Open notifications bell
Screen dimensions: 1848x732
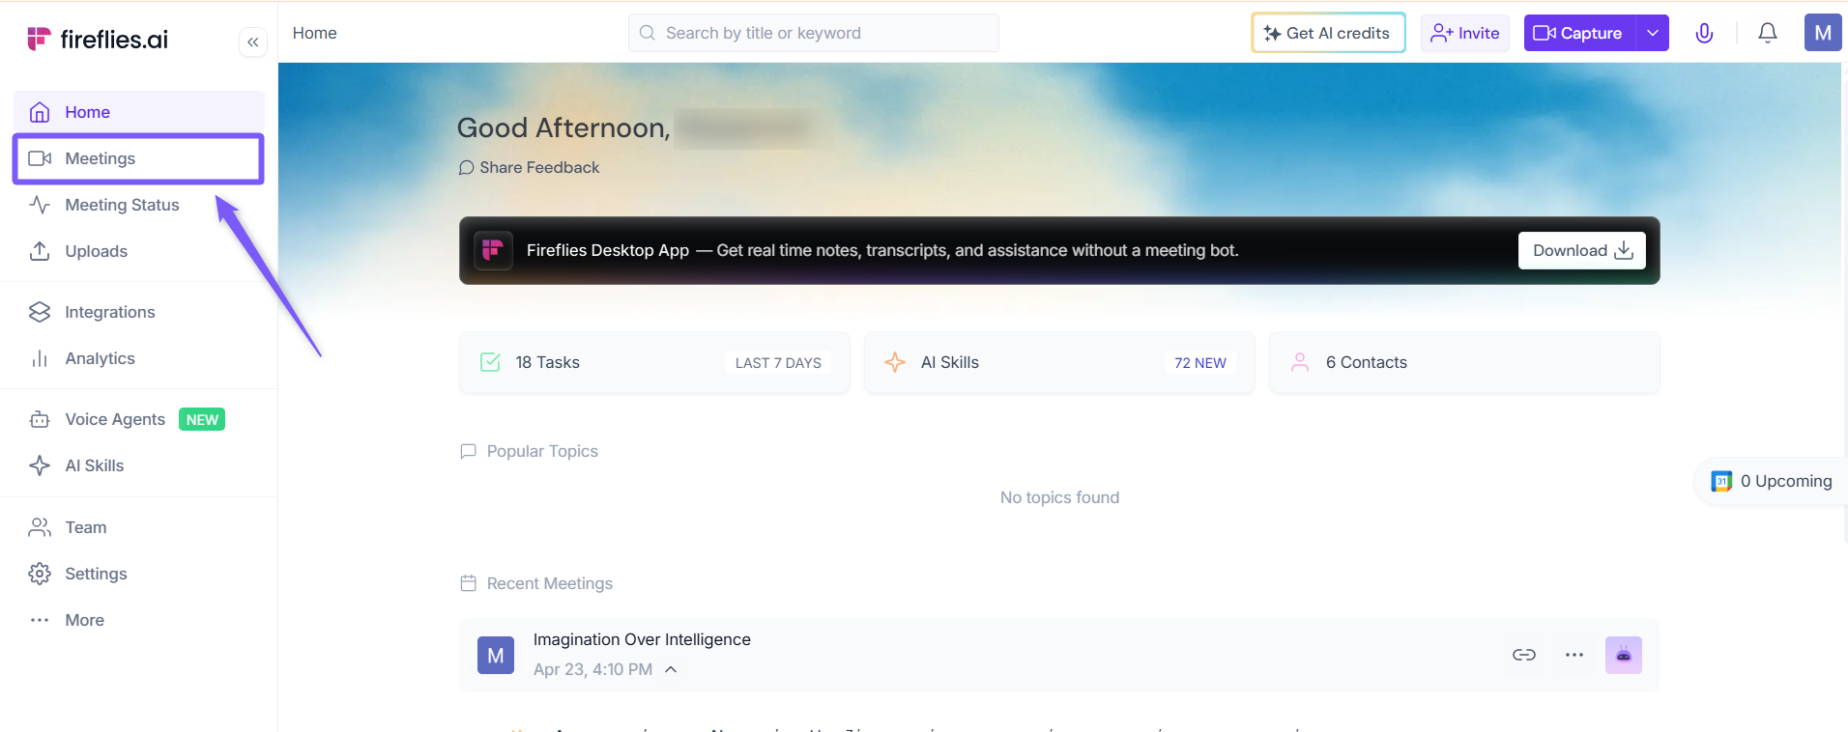click(1768, 33)
